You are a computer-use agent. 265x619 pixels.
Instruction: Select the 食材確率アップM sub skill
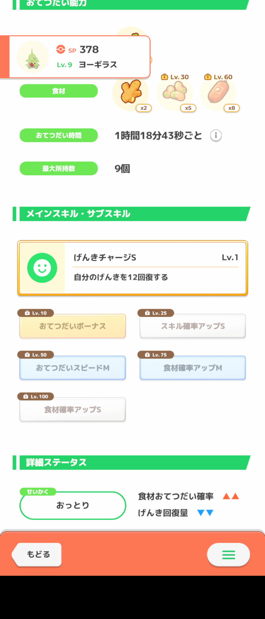[x=193, y=368]
